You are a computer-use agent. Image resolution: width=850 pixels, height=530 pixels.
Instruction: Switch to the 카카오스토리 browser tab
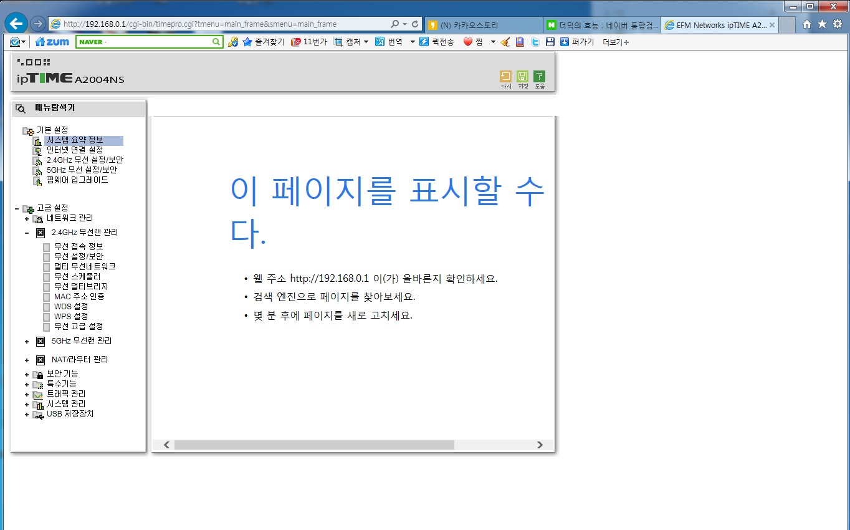(483, 25)
